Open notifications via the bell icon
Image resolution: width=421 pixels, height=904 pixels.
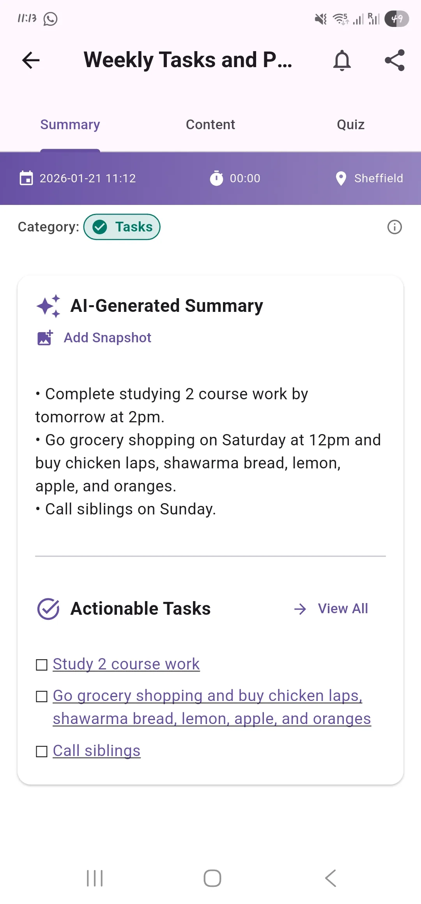(342, 61)
